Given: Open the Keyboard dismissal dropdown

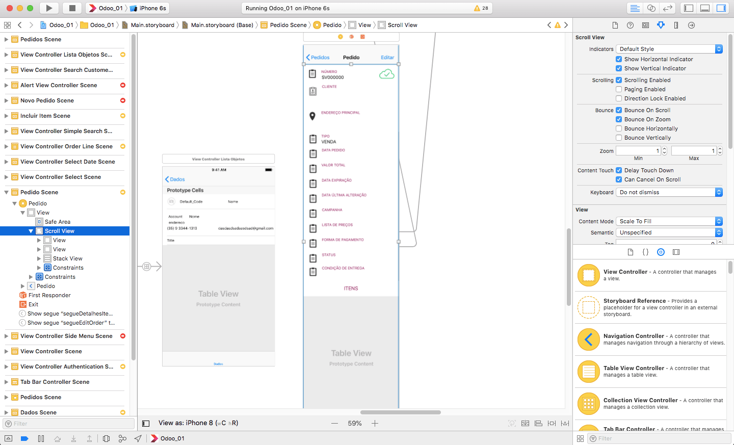Looking at the screenshot, I should pyautogui.click(x=668, y=192).
